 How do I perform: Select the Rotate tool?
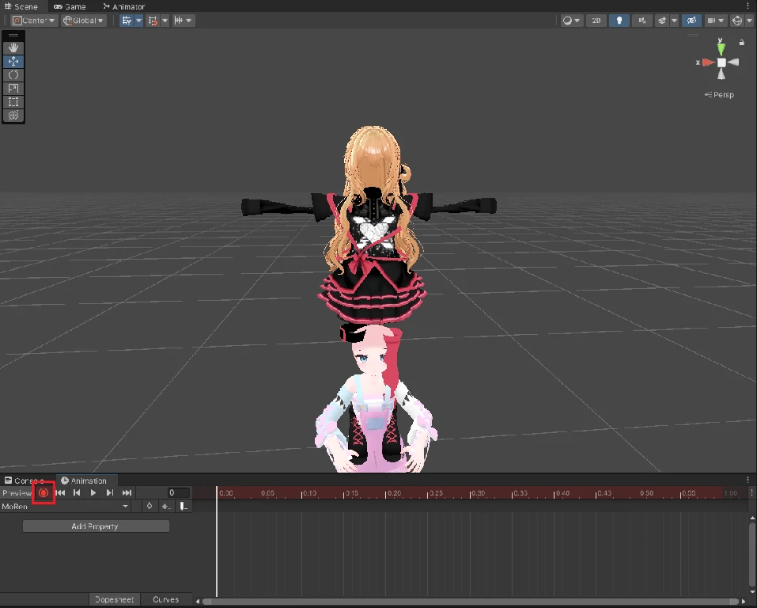13,75
